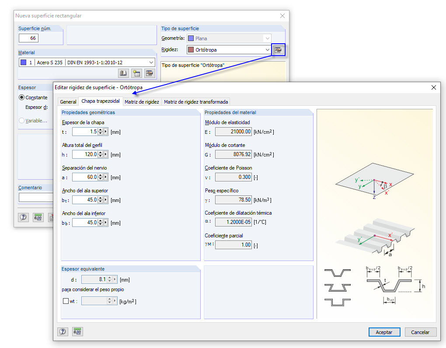Viewport: 446px width, 348px height.
Task: Click the Altura total del perfil h field
Action: [x=85, y=154]
